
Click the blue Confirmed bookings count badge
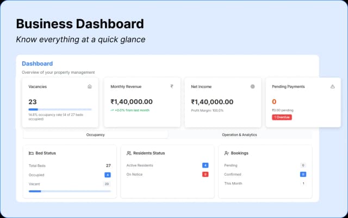(303, 174)
